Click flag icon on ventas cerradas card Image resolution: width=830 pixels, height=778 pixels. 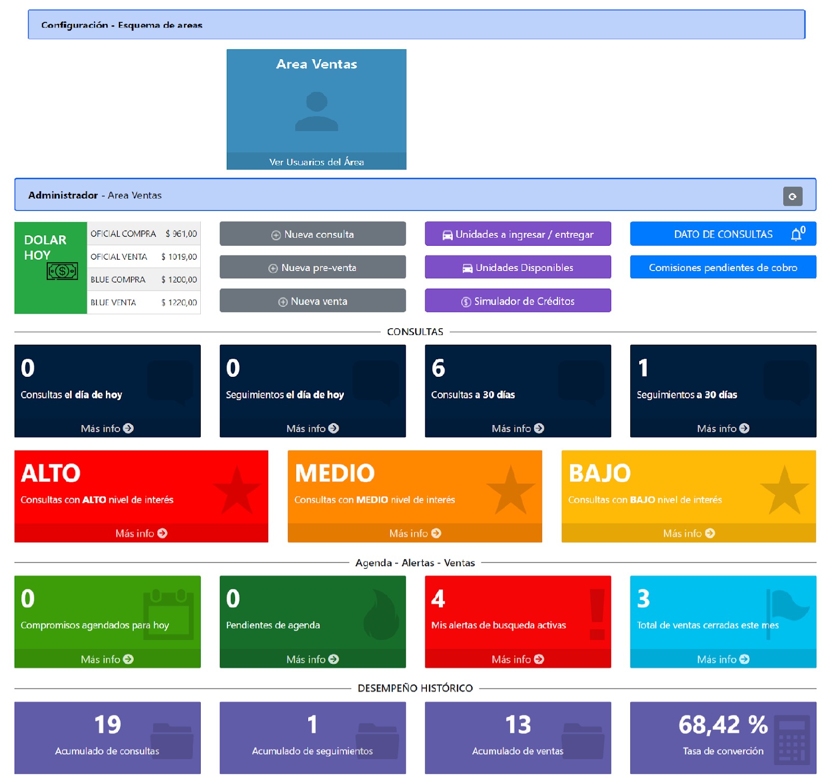(787, 613)
